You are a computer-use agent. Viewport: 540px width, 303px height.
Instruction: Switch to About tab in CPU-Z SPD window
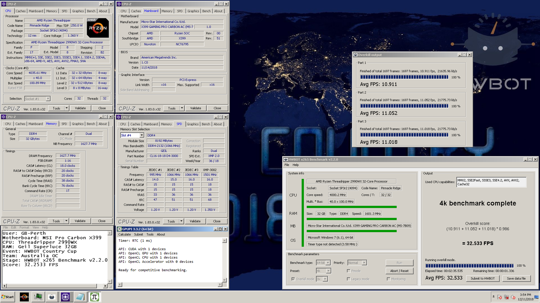[x=218, y=124]
